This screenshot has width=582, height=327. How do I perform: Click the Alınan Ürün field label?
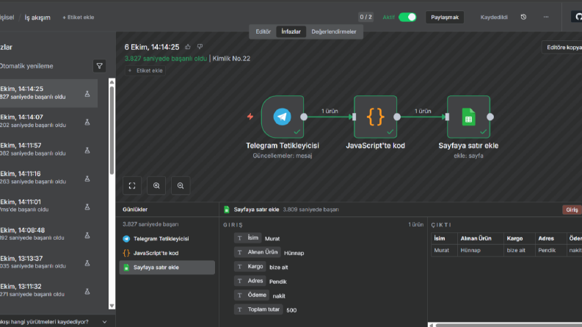tap(257, 252)
